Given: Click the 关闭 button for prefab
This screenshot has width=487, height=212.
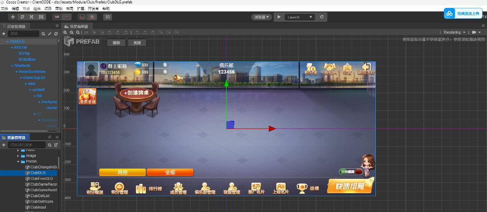Looking at the screenshot, I should coord(137,43).
